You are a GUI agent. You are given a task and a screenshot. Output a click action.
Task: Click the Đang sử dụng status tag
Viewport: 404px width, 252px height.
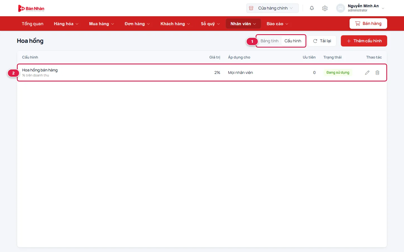click(x=338, y=73)
